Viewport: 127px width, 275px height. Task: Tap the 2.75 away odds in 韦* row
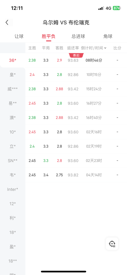[59, 175]
